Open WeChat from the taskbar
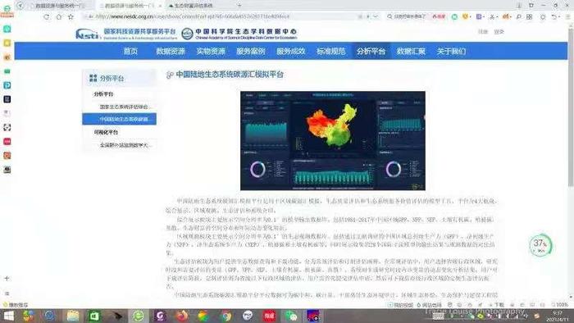This screenshot has height=323, width=574. click(291, 316)
